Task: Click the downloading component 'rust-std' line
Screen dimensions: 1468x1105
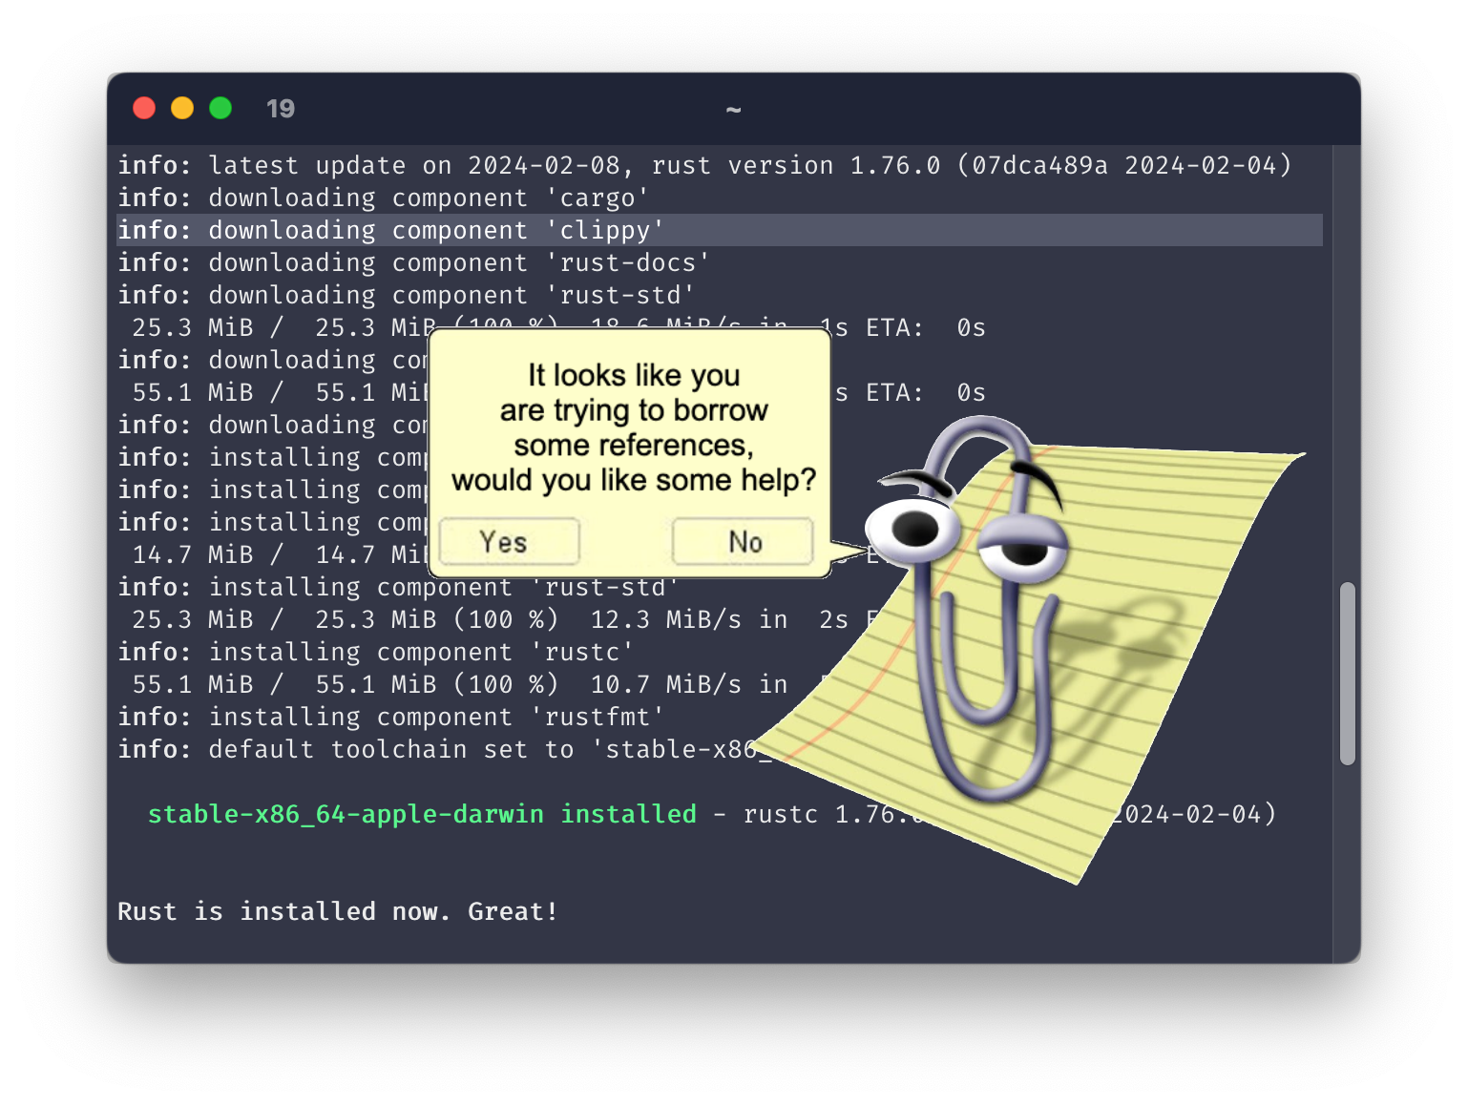Action: [407, 295]
